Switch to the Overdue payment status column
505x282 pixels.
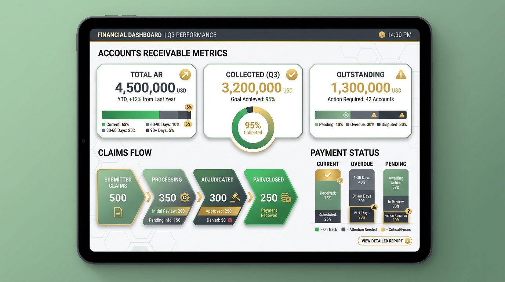tap(362, 164)
